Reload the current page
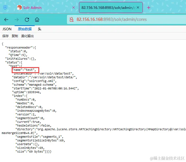Image resolution: width=186 pixels, height=162 pixels. [x=27, y=20]
